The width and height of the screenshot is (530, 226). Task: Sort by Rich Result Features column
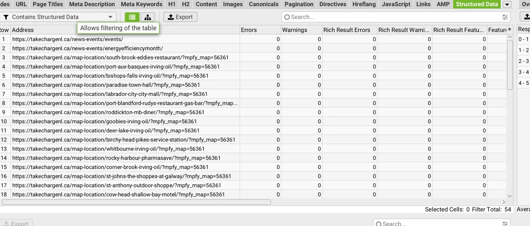tap(459, 30)
